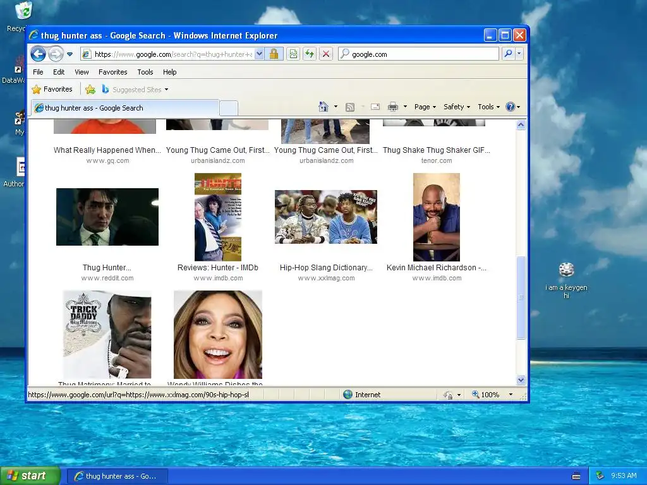Image resolution: width=647 pixels, height=485 pixels.
Task: Click the vertical scrollbar thumb
Action: click(x=521, y=298)
